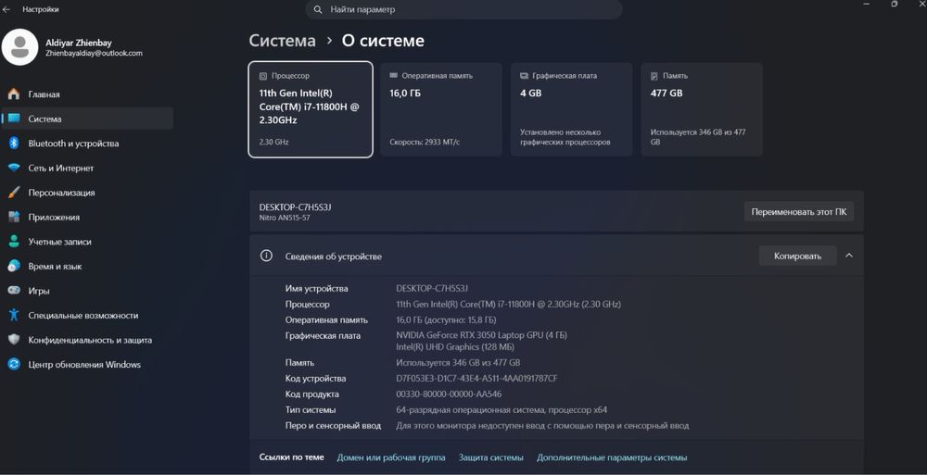Select the Графическая плата 4 GB card

571,109
